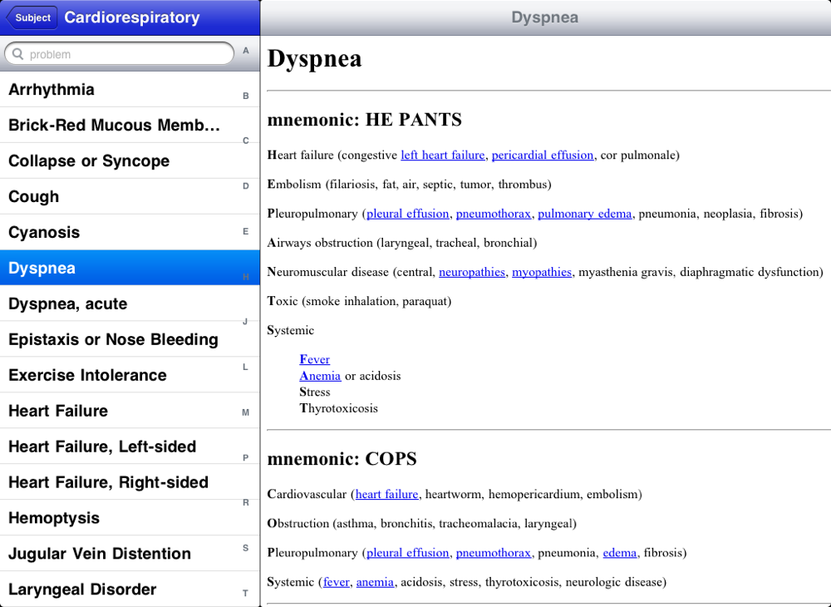Open Epistaxis or Nose Bleeding
Image resolution: width=831 pixels, height=607 pixels.
pyautogui.click(x=130, y=339)
